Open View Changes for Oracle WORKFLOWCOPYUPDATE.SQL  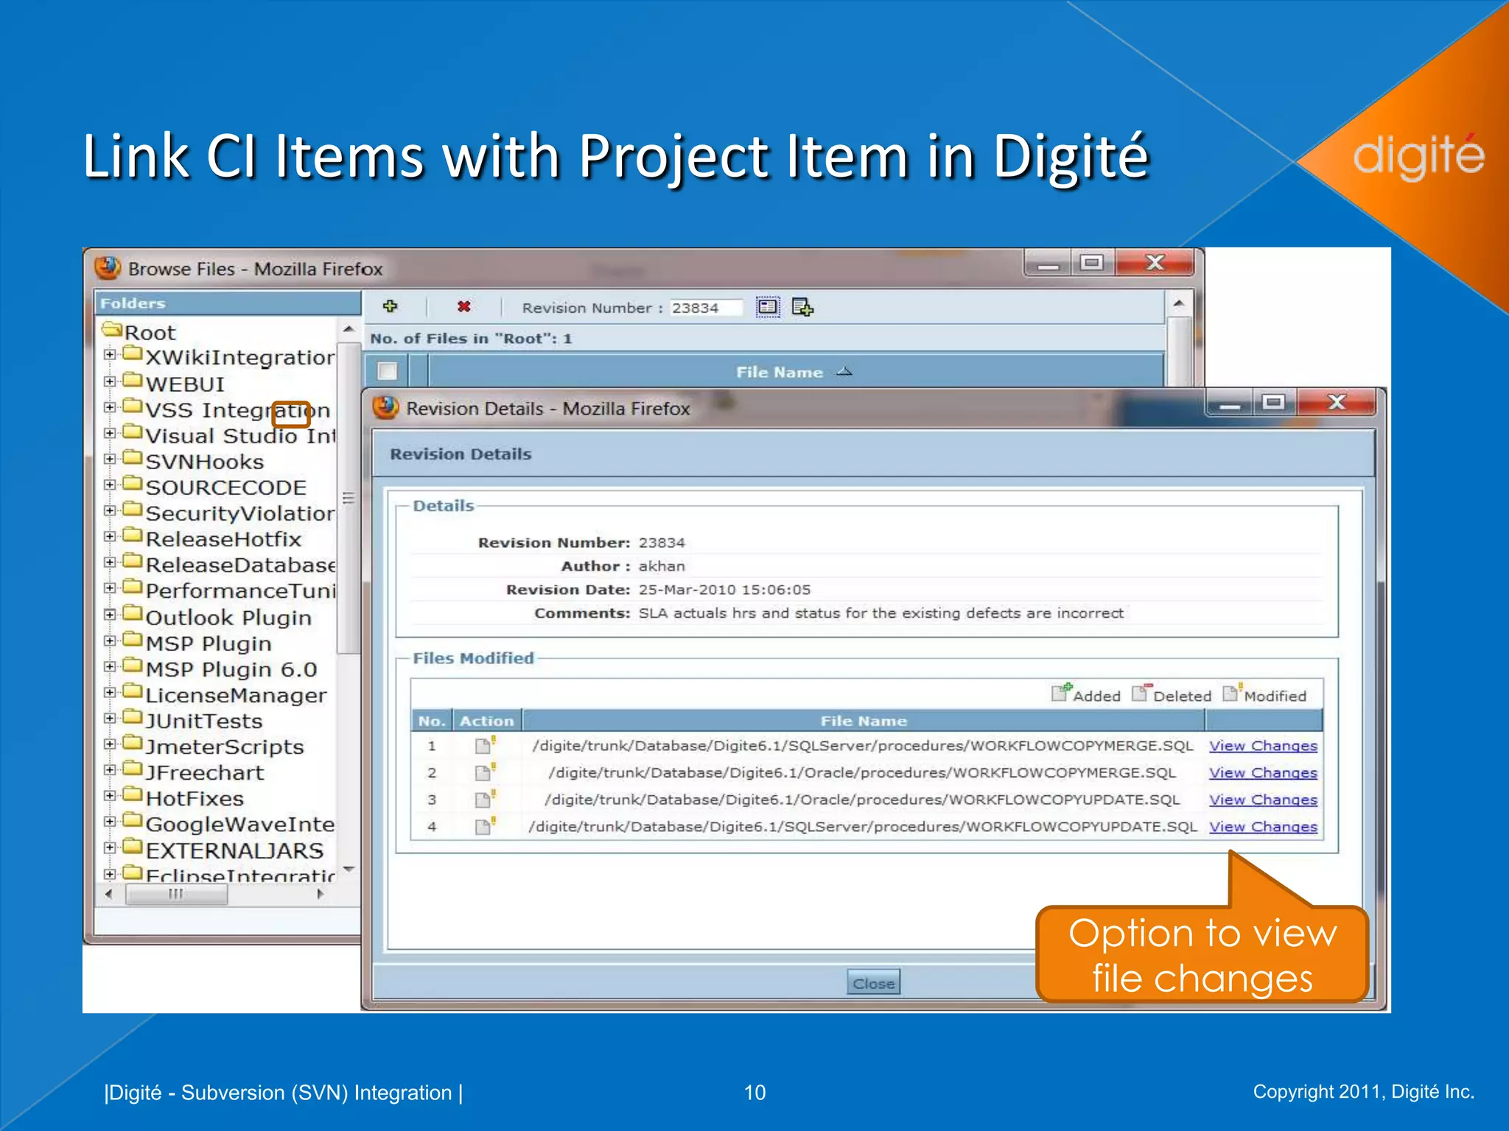[x=1263, y=799]
